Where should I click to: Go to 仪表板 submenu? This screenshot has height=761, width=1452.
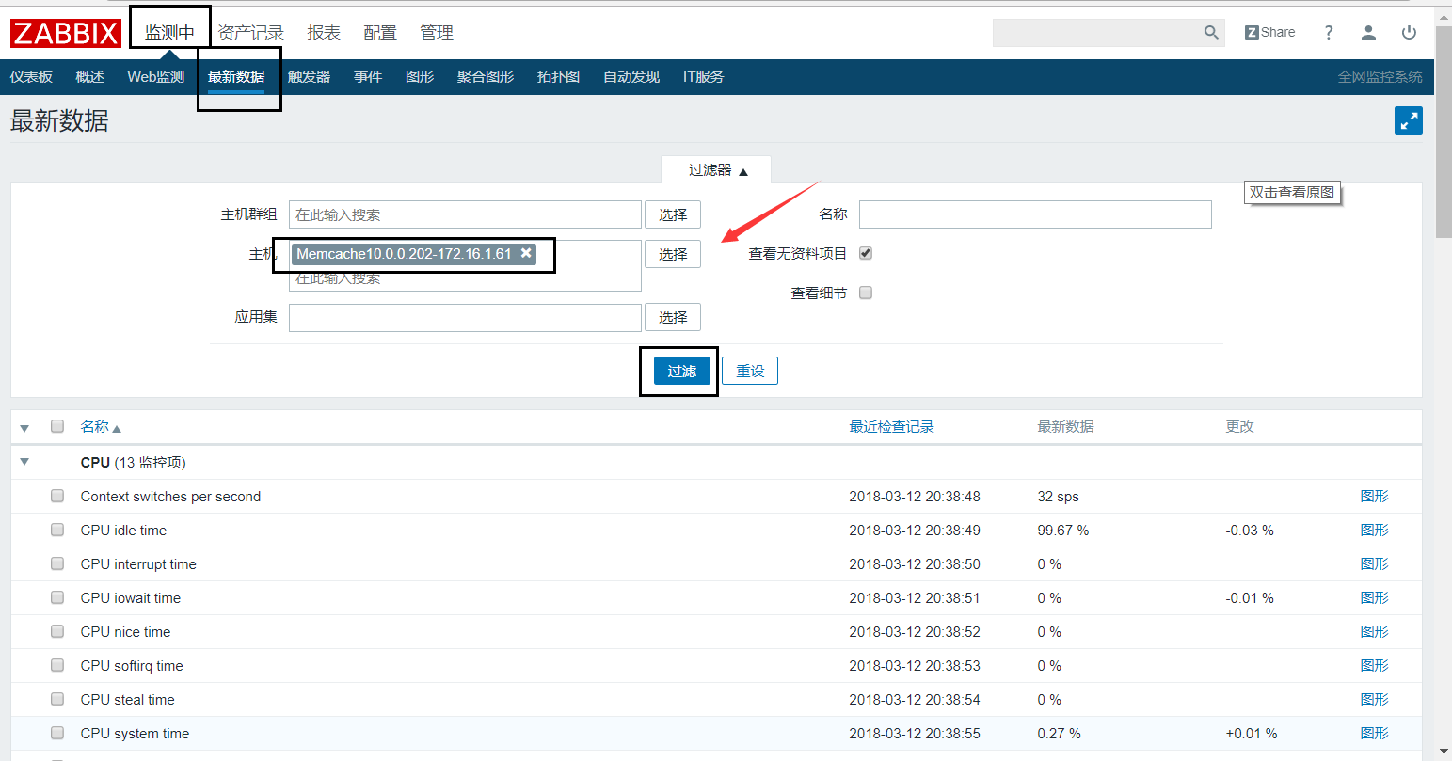[x=31, y=77]
